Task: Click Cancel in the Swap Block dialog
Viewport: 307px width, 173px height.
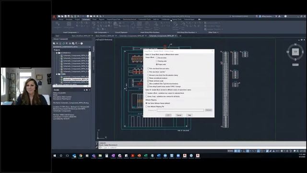Action: pyautogui.click(x=179, y=115)
